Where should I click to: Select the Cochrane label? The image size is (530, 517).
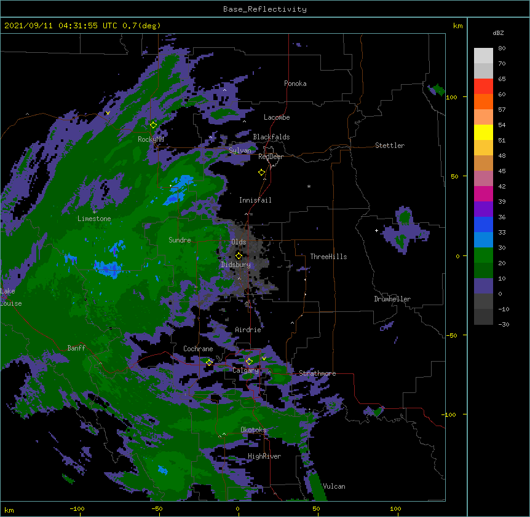198,349
